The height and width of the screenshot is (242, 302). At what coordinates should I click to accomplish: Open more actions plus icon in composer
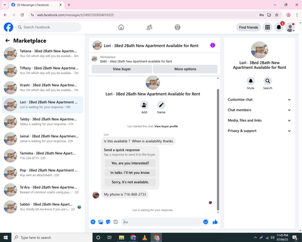(93, 222)
